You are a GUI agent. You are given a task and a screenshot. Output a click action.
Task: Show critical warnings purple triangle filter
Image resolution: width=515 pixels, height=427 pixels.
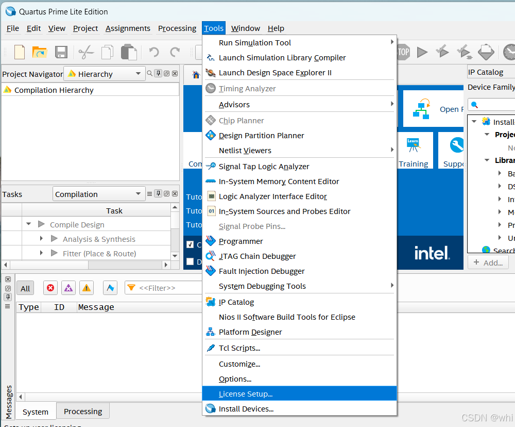pyautogui.click(x=68, y=288)
